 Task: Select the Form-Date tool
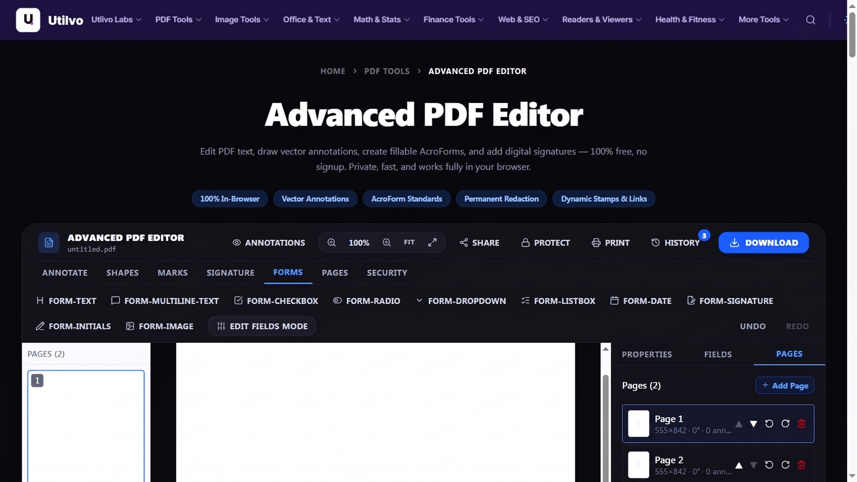point(641,301)
